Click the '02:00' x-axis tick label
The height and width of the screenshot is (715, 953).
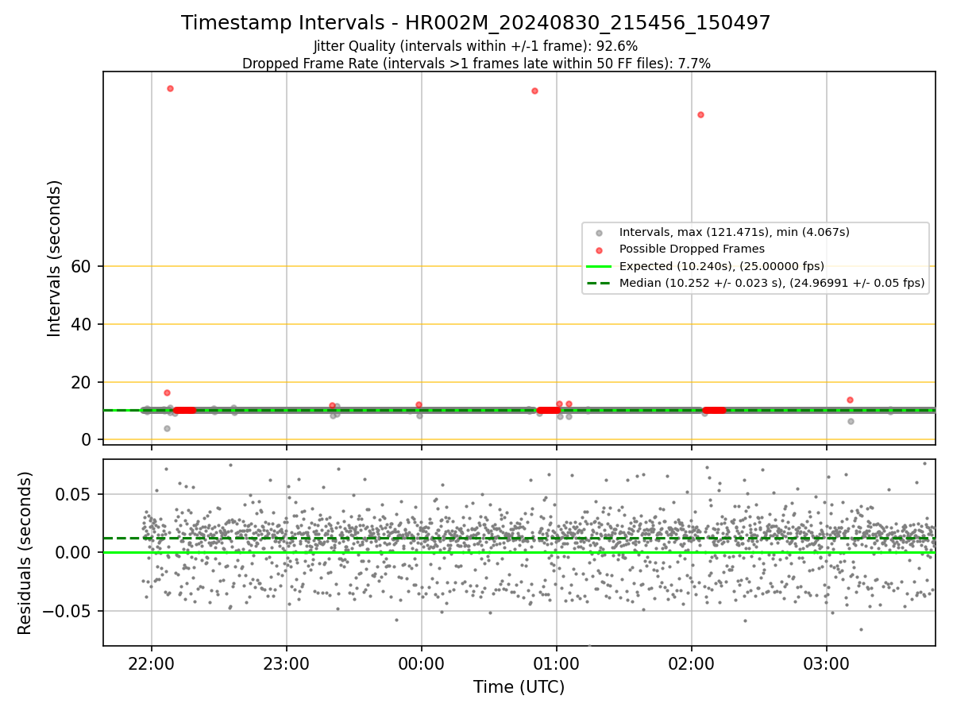coord(692,663)
